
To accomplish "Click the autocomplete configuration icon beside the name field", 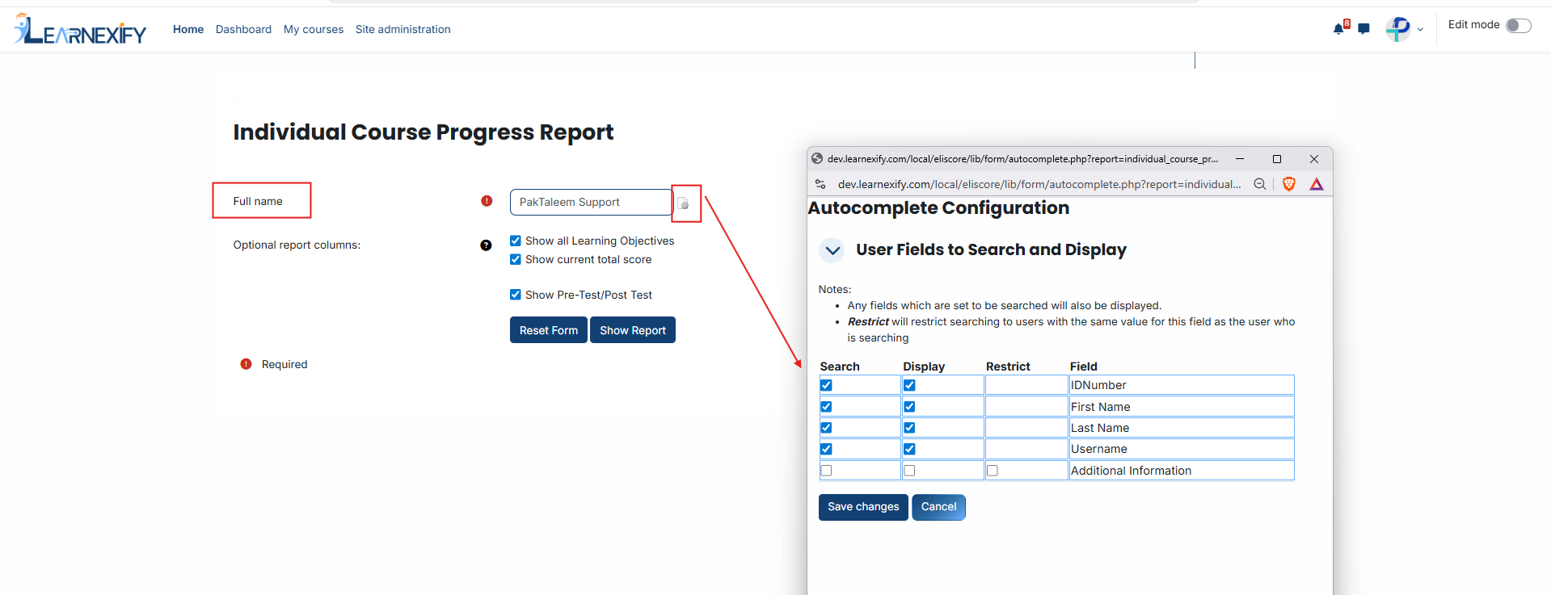I will click(684, 203).
